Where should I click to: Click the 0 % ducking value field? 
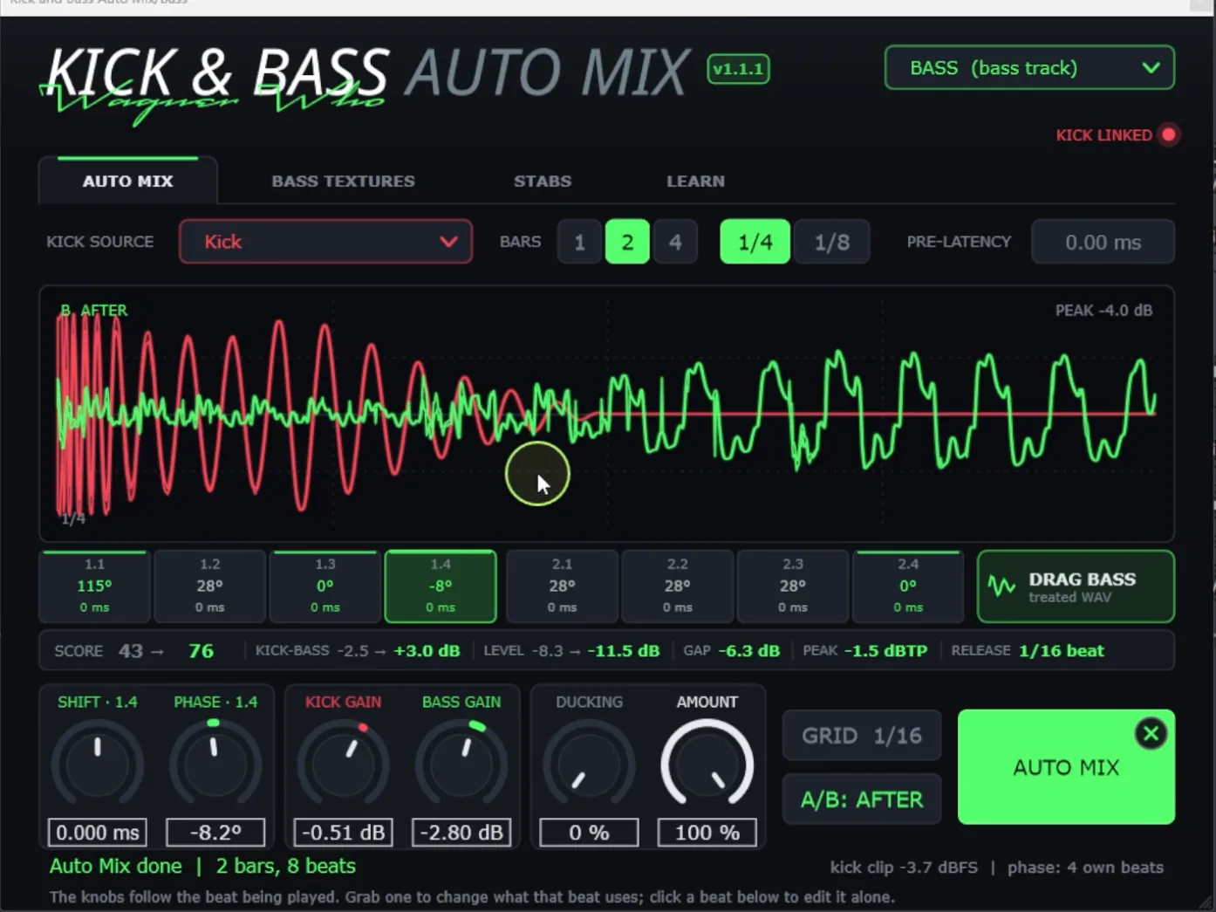(589, 833)
